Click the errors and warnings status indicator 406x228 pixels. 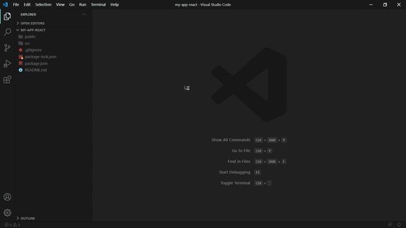pyautogui.click(x=12, y=225)
